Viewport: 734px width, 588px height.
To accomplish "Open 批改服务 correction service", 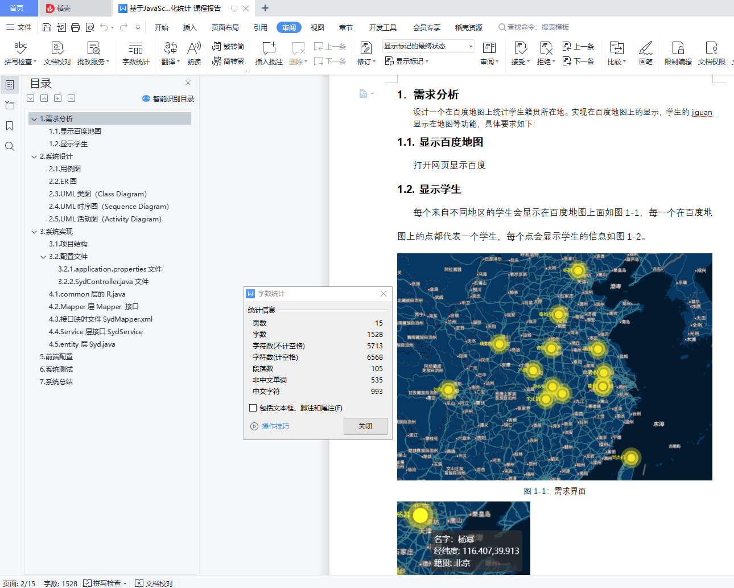I will 93,54.
